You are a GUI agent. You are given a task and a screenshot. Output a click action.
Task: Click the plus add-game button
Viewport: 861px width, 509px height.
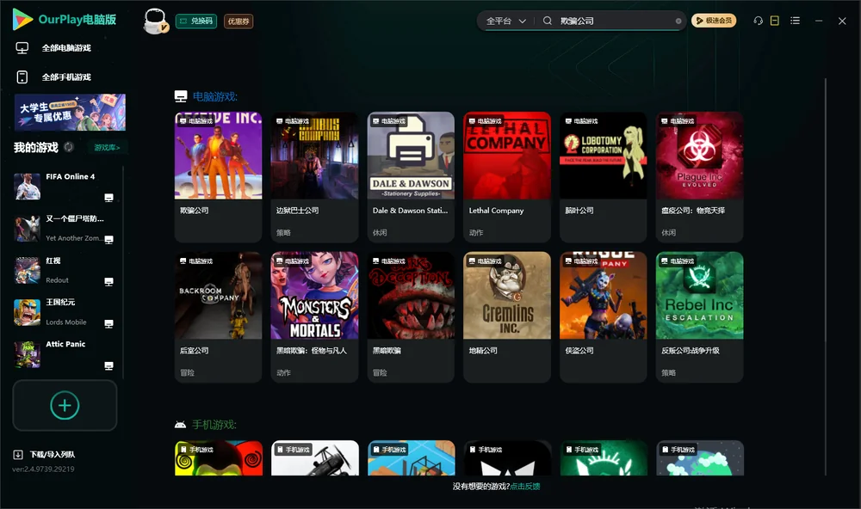(65, 405)
